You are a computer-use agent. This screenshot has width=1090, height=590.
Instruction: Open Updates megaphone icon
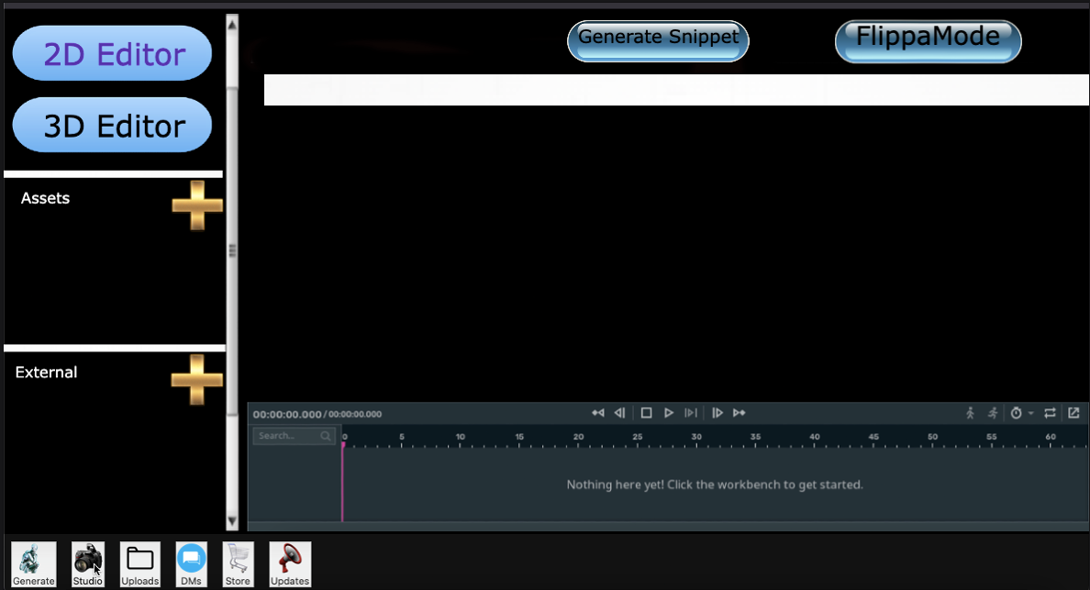290,564
